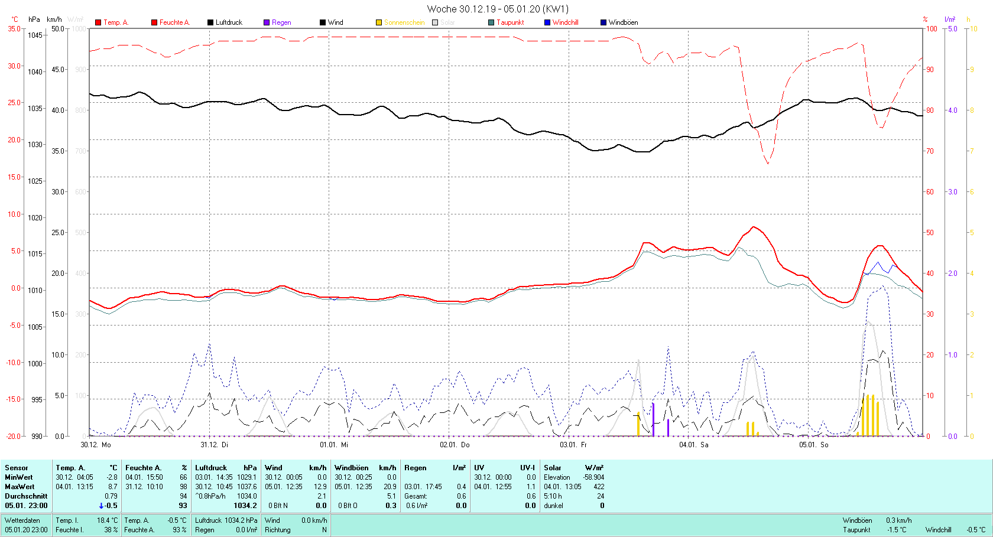Viewport: 993px width, 537px height.
Task: Click the dew point value '-1.5 °C'
Action: pyautogui.click(x=897, y=530)
